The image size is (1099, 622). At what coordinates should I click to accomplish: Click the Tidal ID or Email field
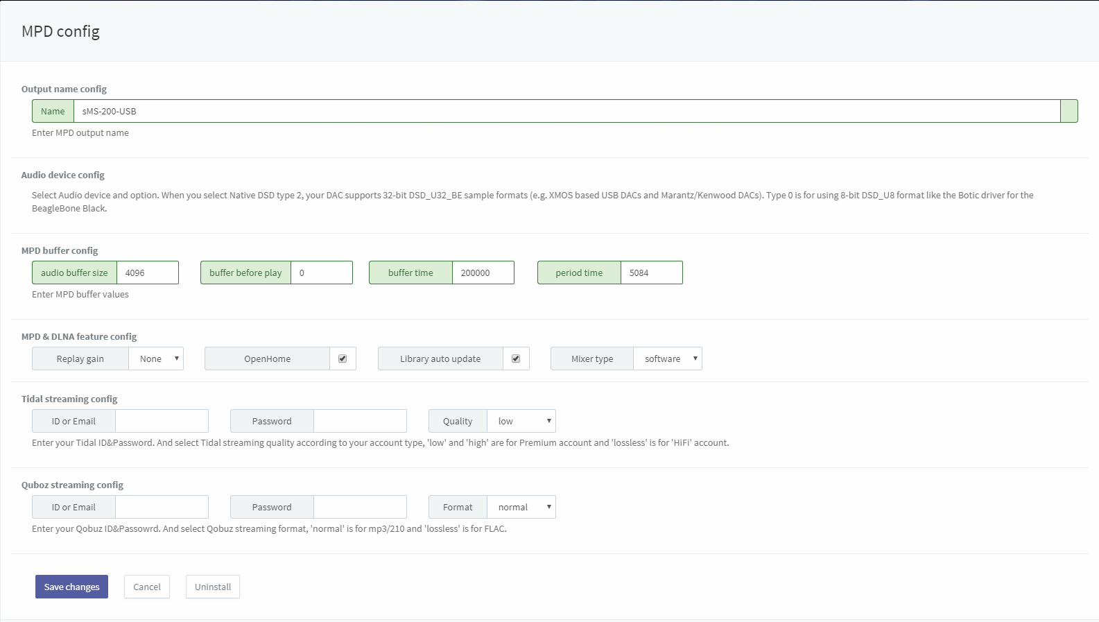tap(162, 421)
